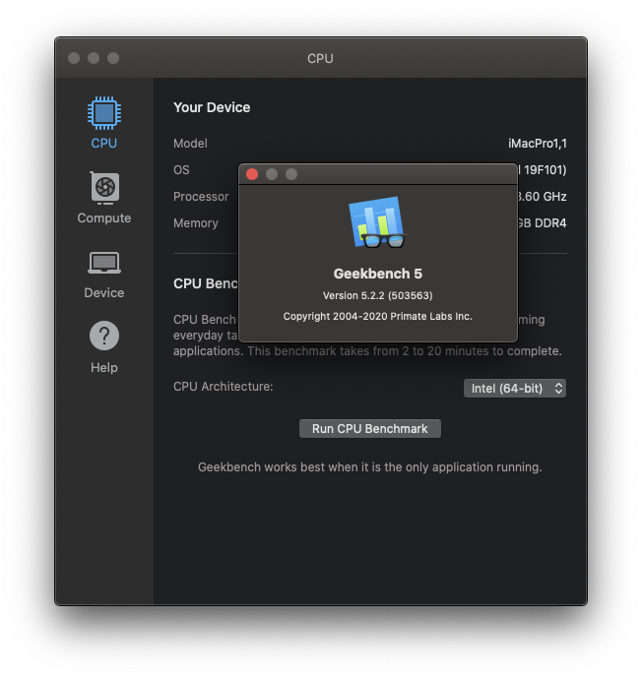This screenshot has width=642, height=678.
Task: Open the Help question mark icon
Action: (104, 336)
